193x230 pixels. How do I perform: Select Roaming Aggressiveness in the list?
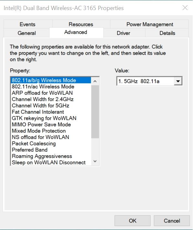51,156
